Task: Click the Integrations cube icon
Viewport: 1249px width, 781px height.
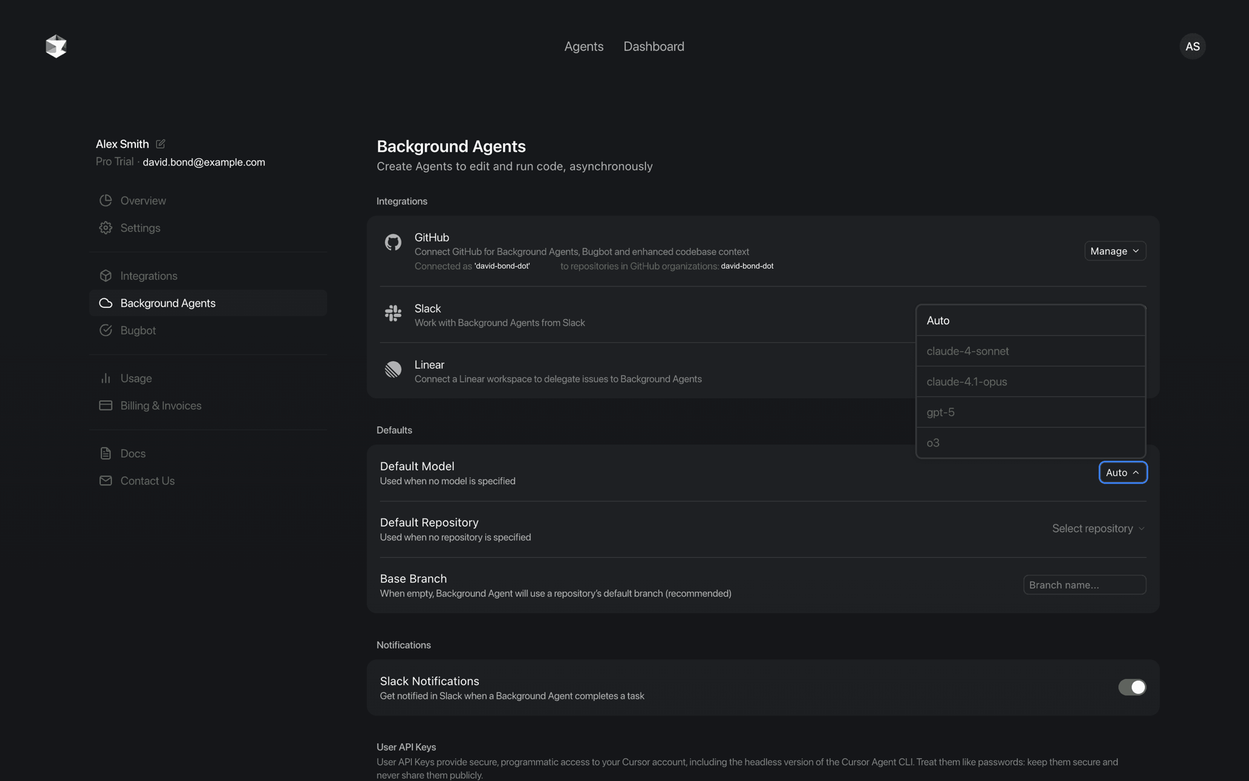Action: pyautogui.click(x=105, y=276)
